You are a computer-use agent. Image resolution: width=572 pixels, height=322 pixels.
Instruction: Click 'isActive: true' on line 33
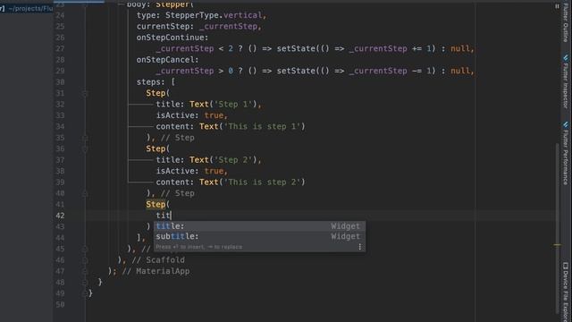(x=189, y=115)
